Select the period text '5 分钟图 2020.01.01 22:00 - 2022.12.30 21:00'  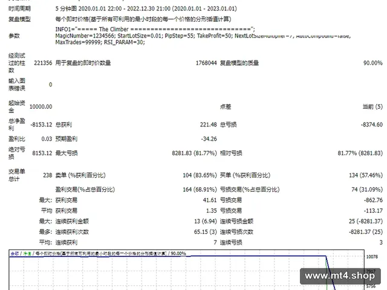(x=113, y=8)
